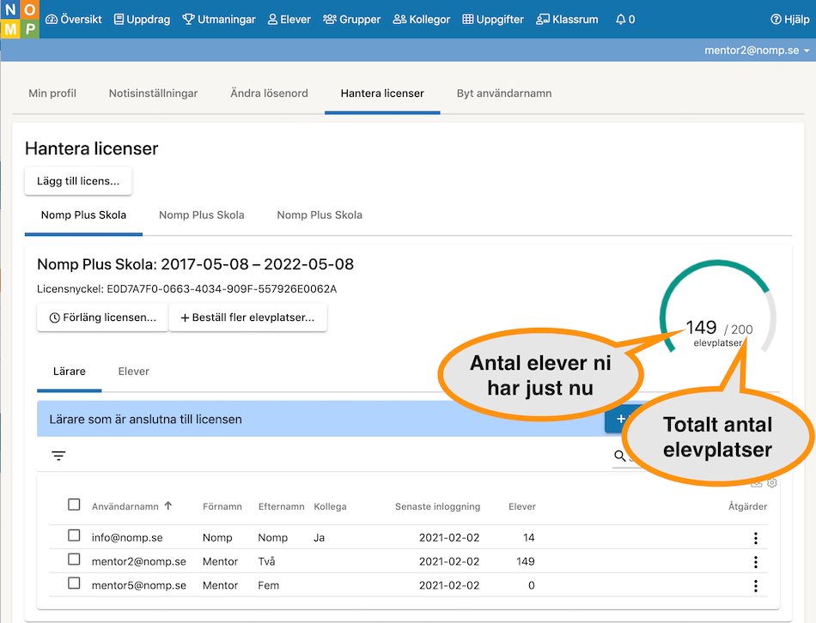Select the Ändra lösenord tab
Screen dimensions: 816x623
[x=269, y=93]
